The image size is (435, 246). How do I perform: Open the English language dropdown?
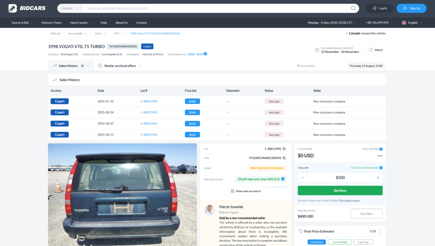(412, 22)
